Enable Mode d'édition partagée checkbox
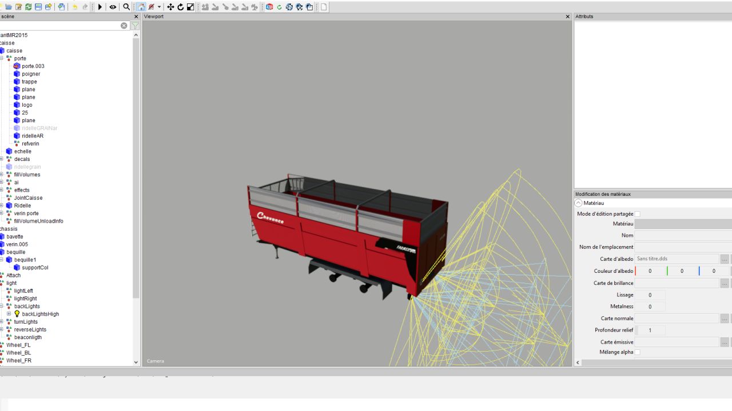 click(638, 214)
